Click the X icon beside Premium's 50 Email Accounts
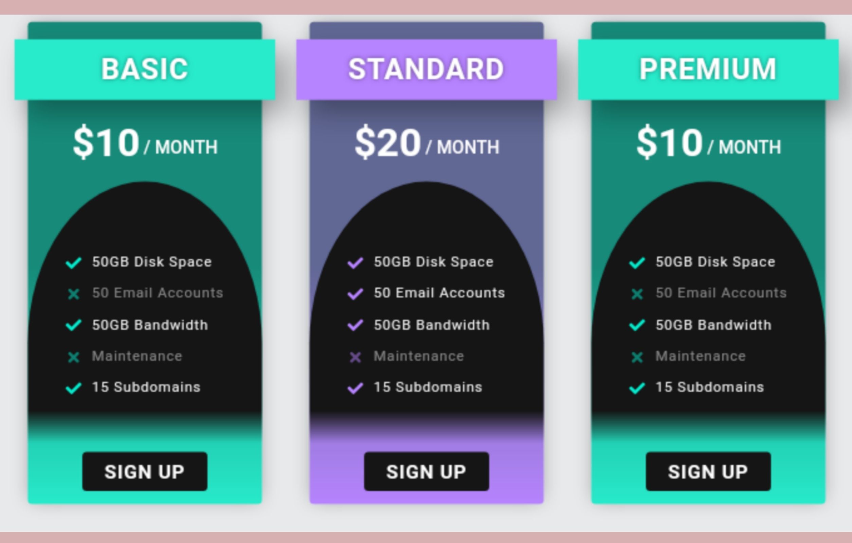 click(637, 294)
